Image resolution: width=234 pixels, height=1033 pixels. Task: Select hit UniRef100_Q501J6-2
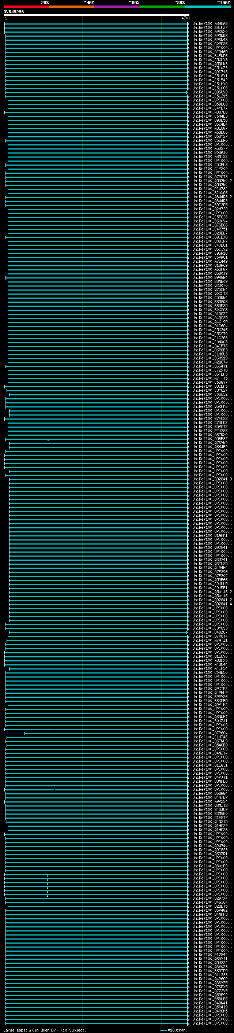point(212,592)
